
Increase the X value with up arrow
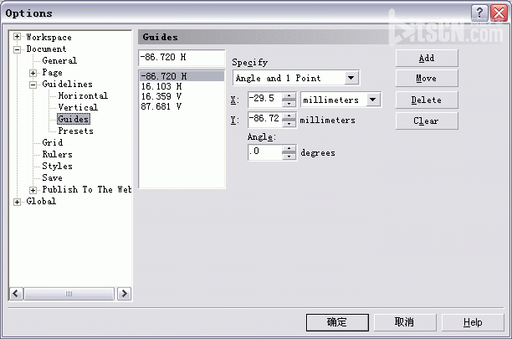(289, 96)
